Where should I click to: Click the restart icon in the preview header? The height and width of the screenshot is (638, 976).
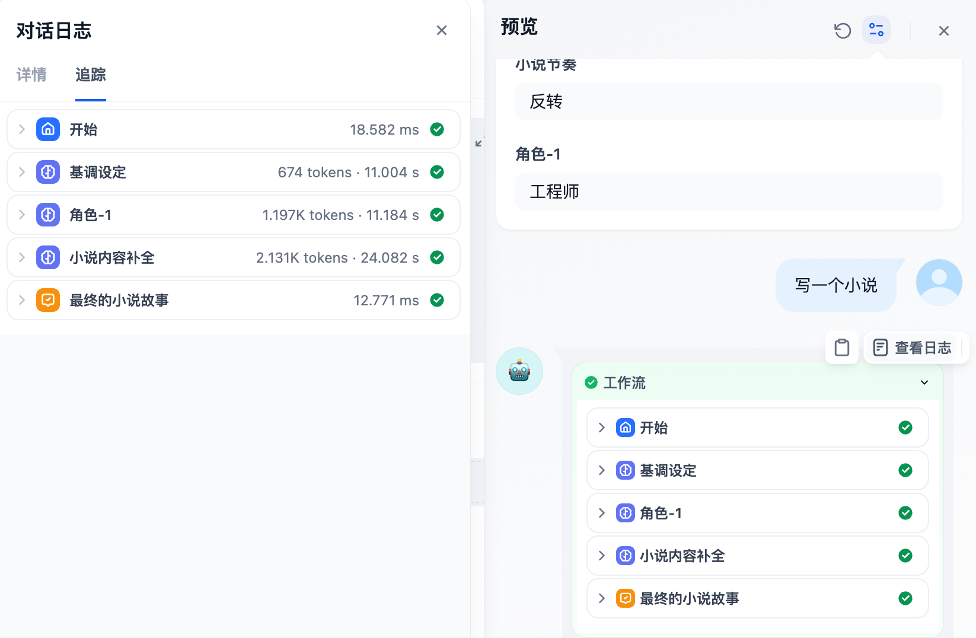pyautogui.click(x=843, y=30)
